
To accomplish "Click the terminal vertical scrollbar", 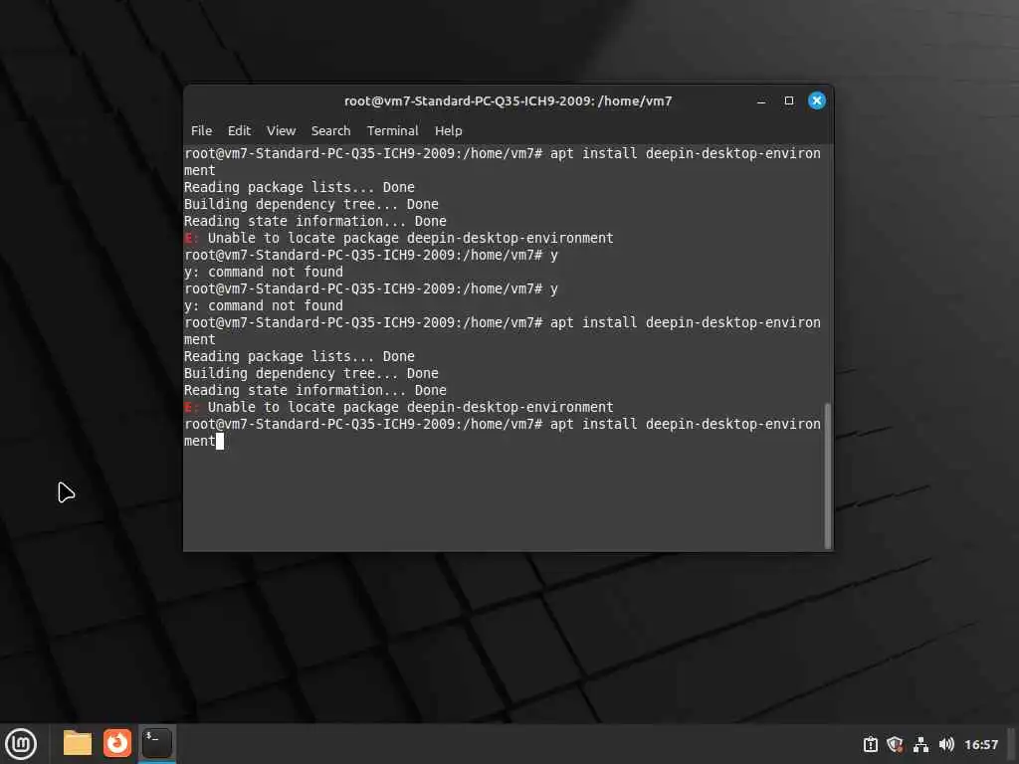I will [827, 476].
